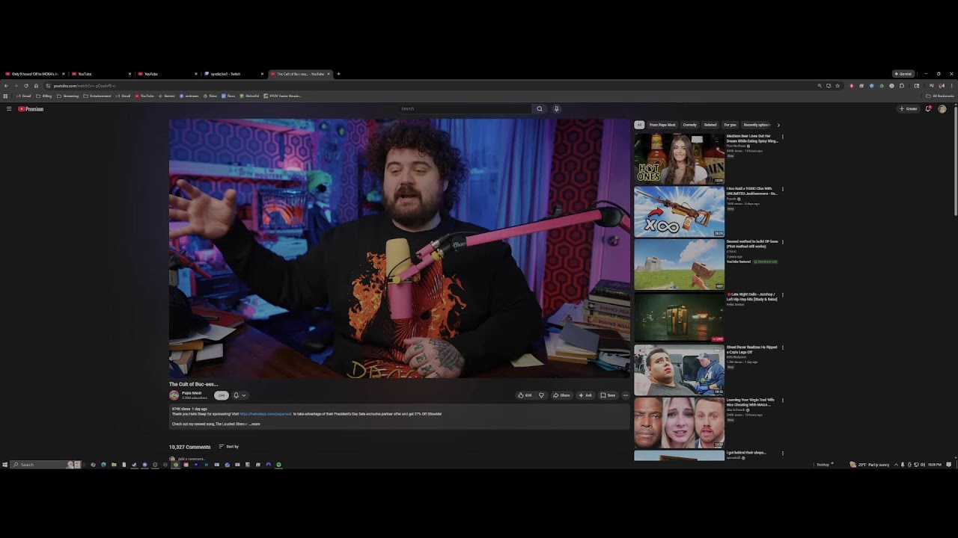Expand the description with ...more
Screen dimensions: 958x538
[x=254, y=424]
